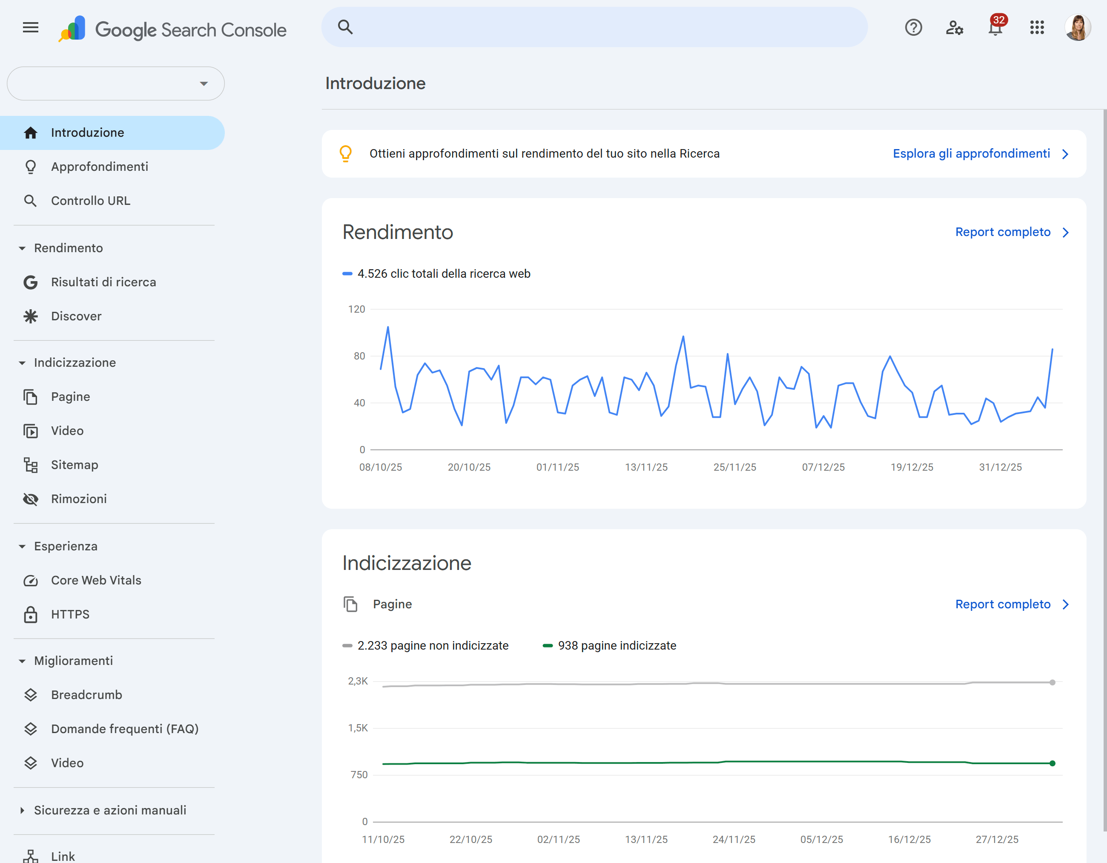Select Controllo URL in the sidebar
This screenshot has width=1107, height=863.
[x=90, y=200]
